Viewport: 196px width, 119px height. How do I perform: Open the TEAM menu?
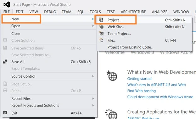tap(66, 12)
